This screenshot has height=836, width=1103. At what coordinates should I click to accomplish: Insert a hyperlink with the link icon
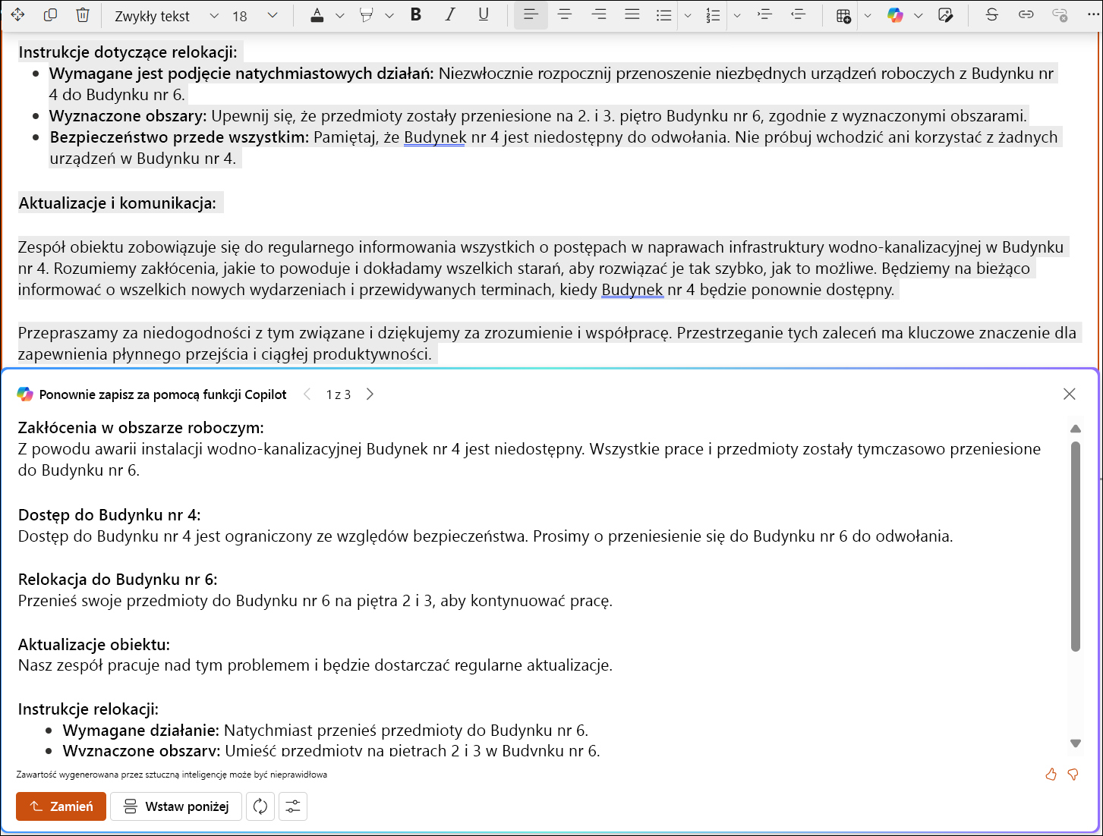point(1026,14)
